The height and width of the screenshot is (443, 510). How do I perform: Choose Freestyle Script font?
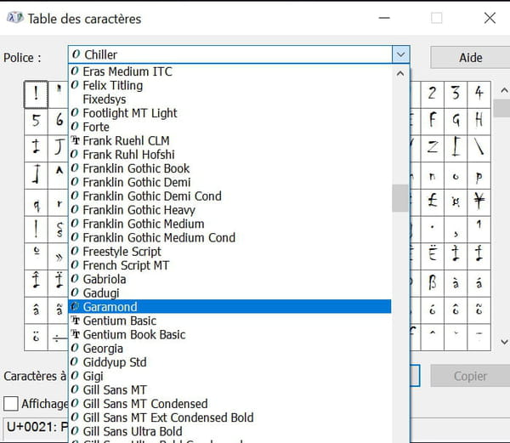click(x=229, y=252)
